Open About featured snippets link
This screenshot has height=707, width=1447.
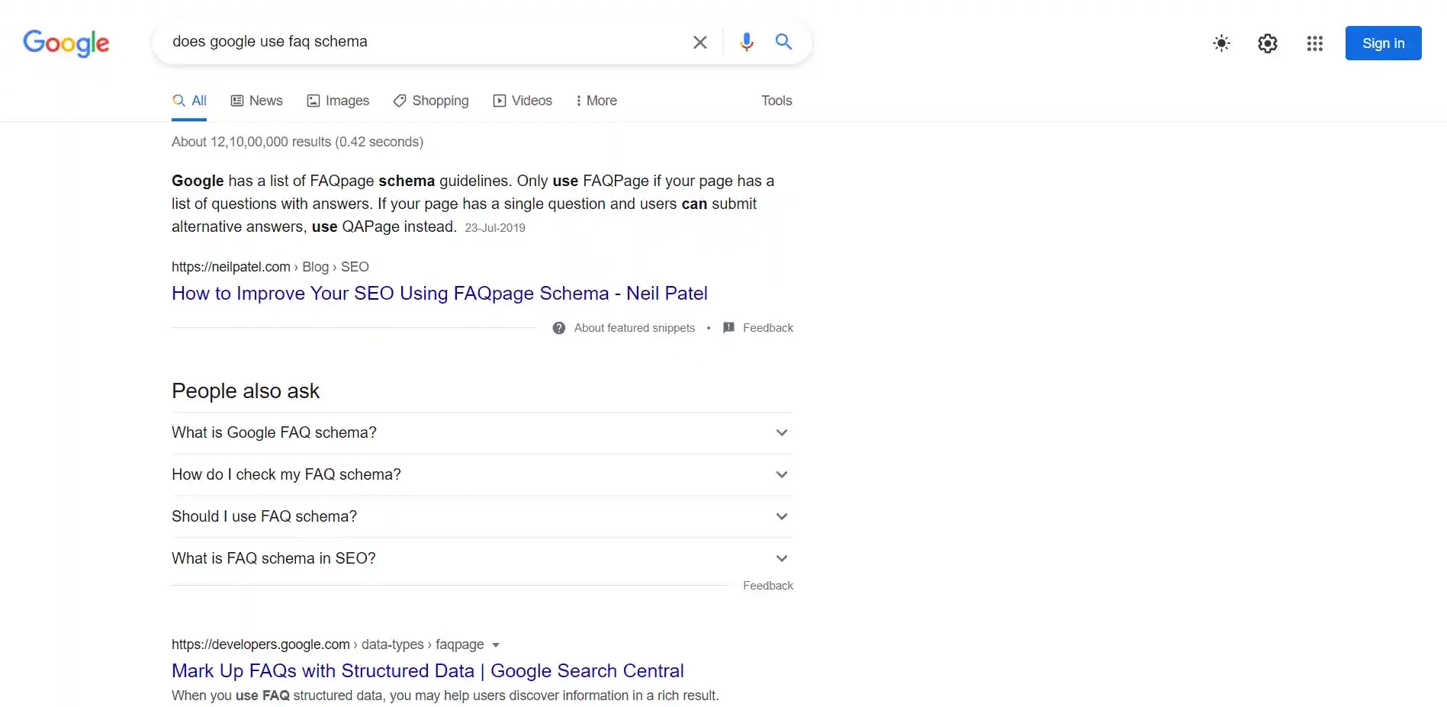tap(635, 328)
